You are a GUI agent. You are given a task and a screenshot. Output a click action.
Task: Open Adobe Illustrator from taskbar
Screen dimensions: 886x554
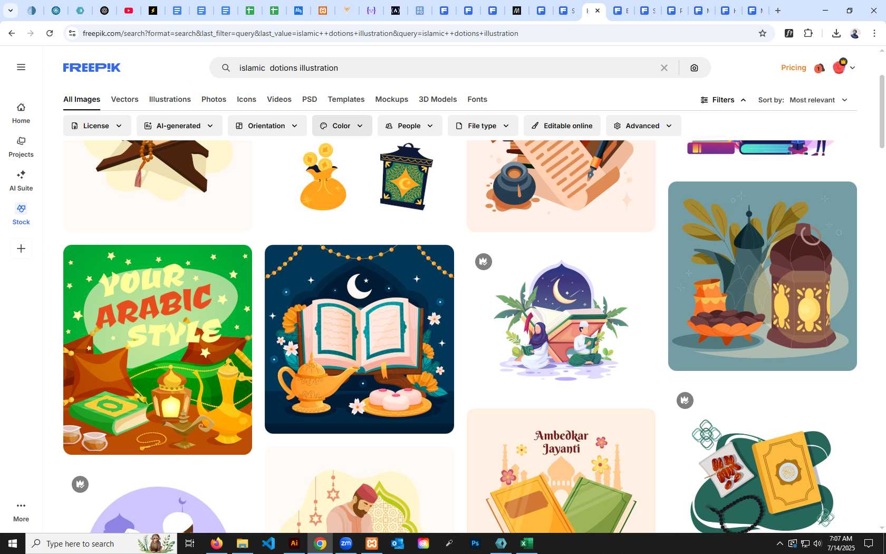pyautogui.click(x=294, y=543)
